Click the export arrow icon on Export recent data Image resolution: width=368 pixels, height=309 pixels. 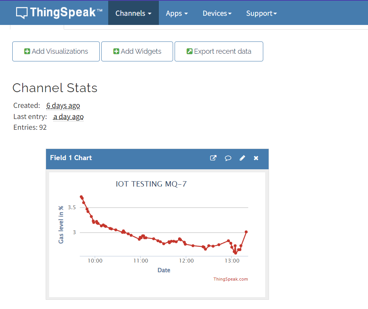(x=189, y=51)
